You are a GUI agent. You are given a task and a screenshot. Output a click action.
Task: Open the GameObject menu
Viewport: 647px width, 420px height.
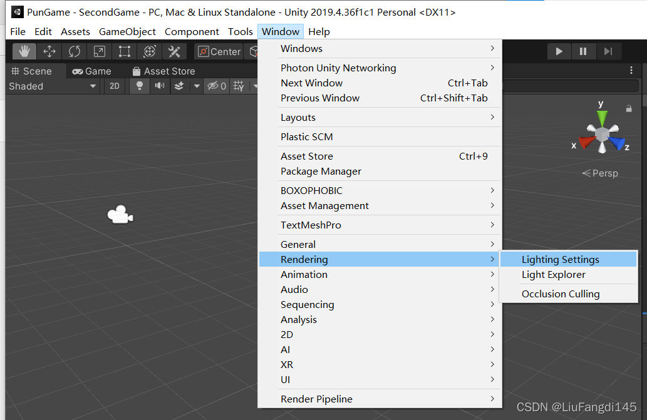[x=127, y=32]
